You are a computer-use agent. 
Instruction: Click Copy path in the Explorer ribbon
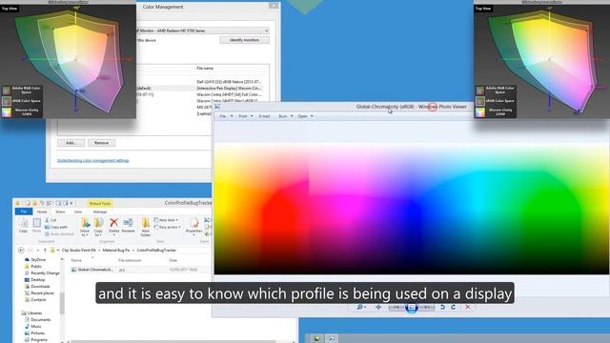coord(56,227)
